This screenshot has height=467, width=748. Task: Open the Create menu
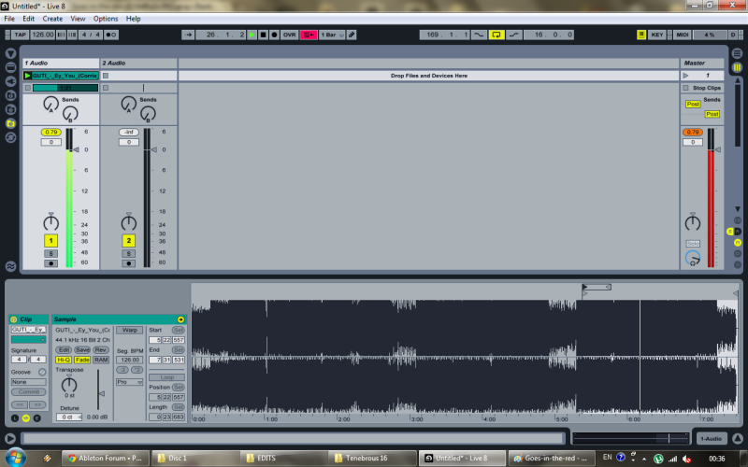pyautogui.click(x=52, y=19)
